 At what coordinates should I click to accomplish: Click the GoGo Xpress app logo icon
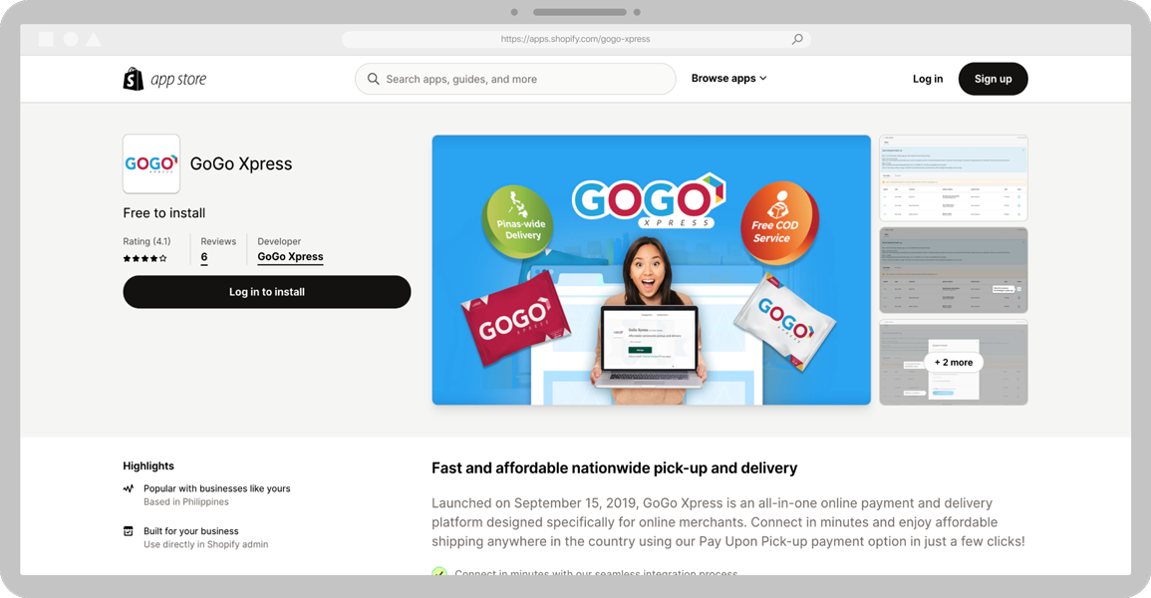pos(151,163)
